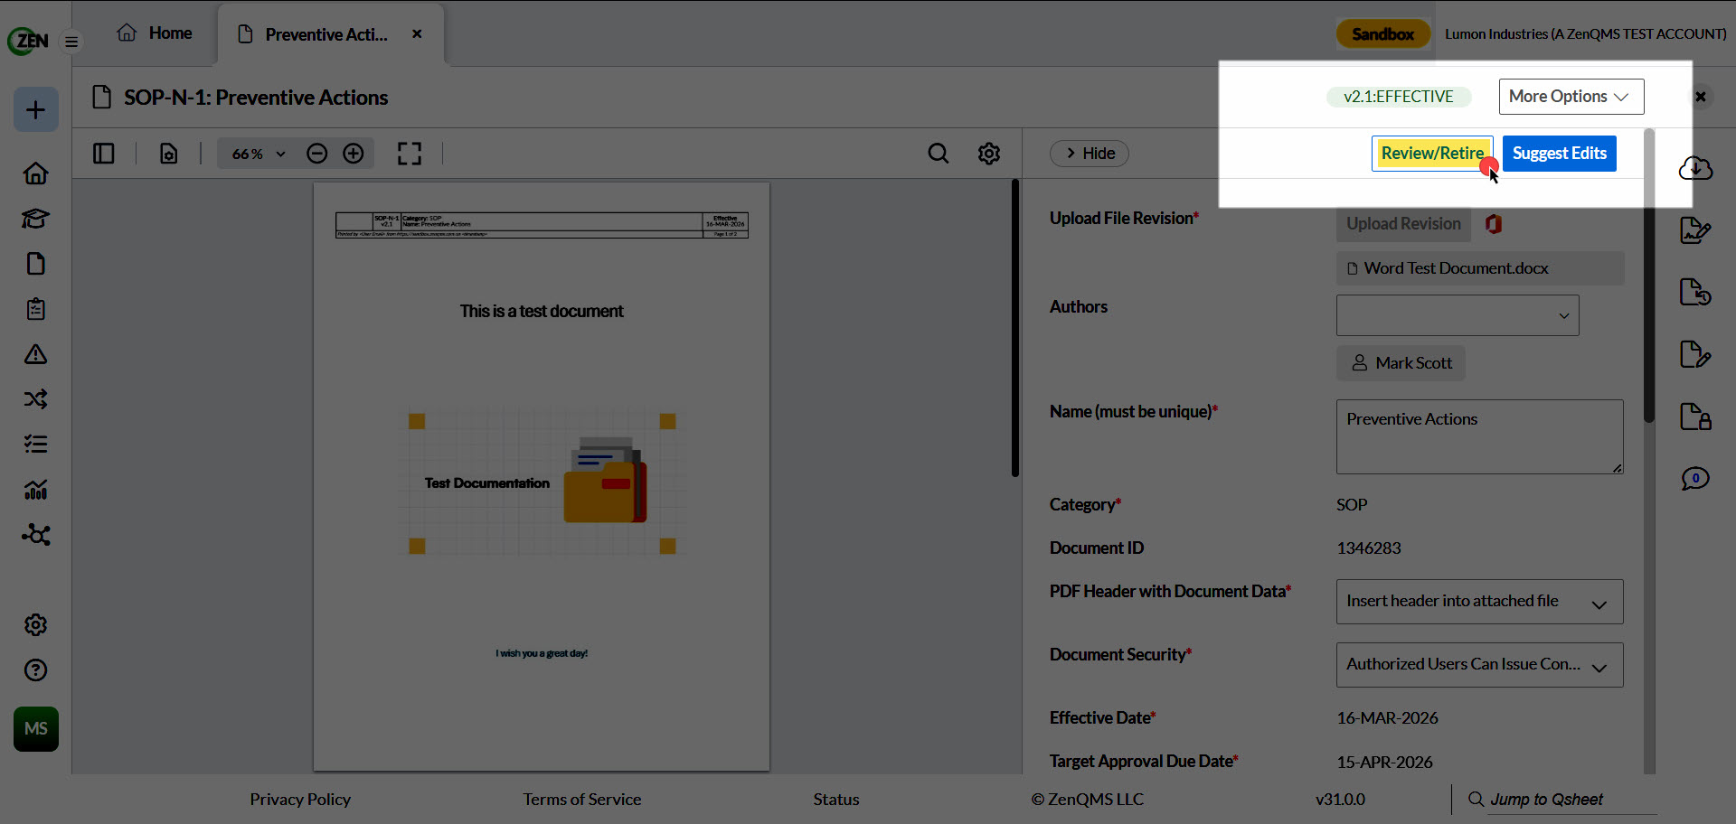Open the Status link in footer
Image resolution: width=1736 pixels, height=824 pixels.
tap(836, 800)
